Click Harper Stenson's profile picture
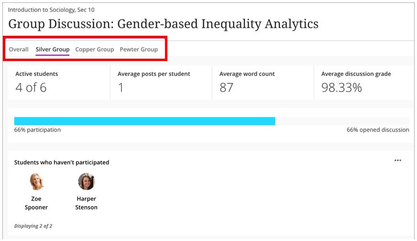417x241 pixels. [87, 181]
